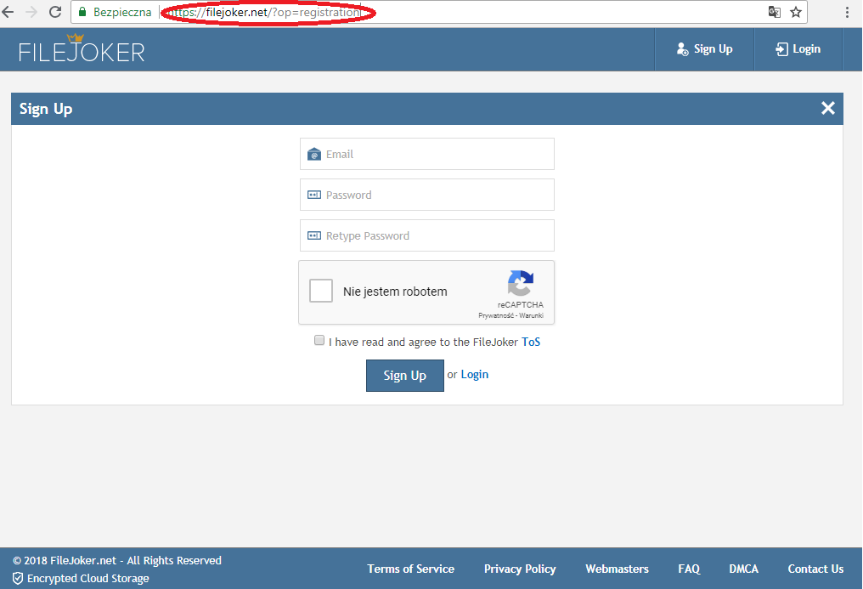This screenshot has width=863, height=589.
Task: Open Chrome three-dot menu
Action: click(848, 12)
